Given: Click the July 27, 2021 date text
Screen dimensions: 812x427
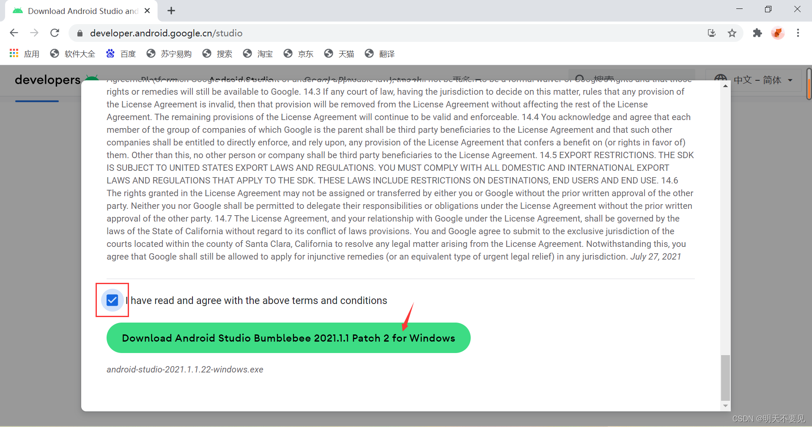Looking at the screenshot, I should tap(656, 257).
